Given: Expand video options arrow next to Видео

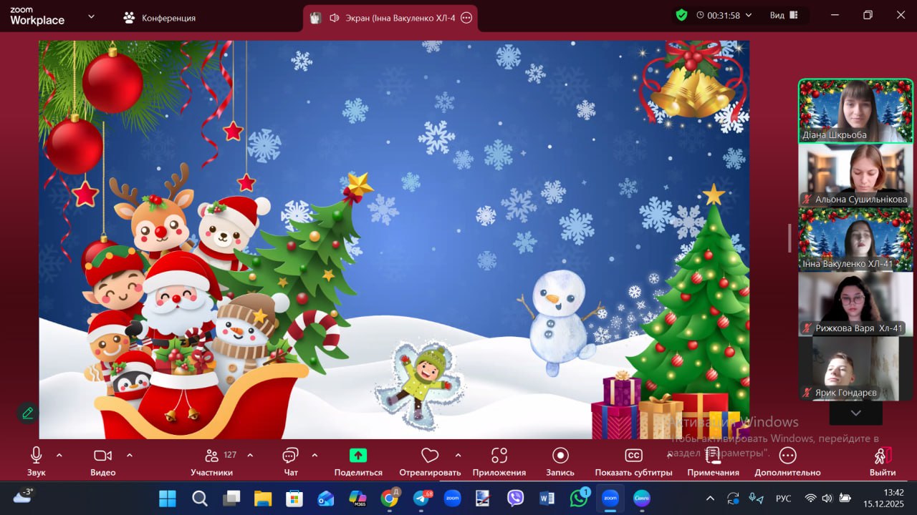Looking at the screenshot, I should (130, 455).
